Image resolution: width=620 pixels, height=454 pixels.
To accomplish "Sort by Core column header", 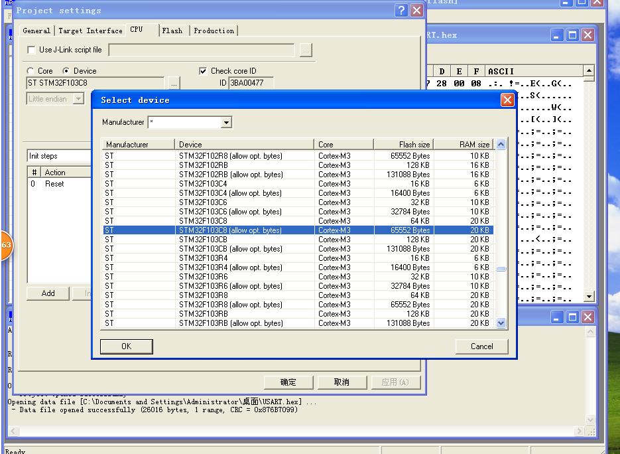I will 344,145.
